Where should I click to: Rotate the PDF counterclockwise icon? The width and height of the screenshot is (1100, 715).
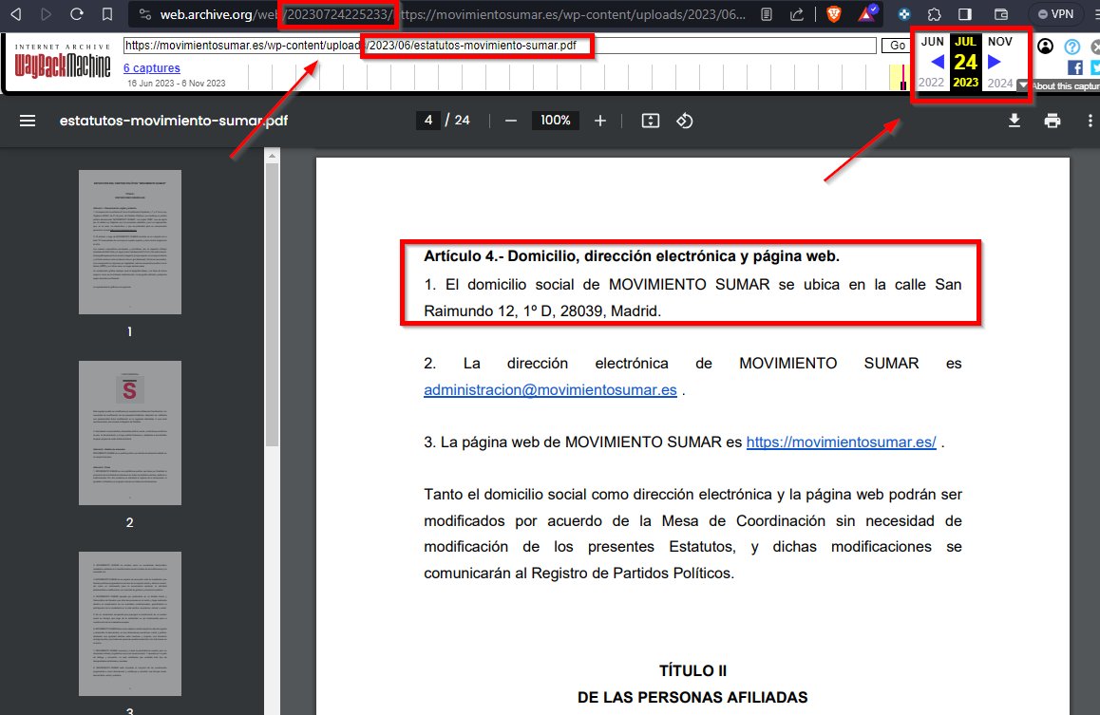tap(685, 121)
